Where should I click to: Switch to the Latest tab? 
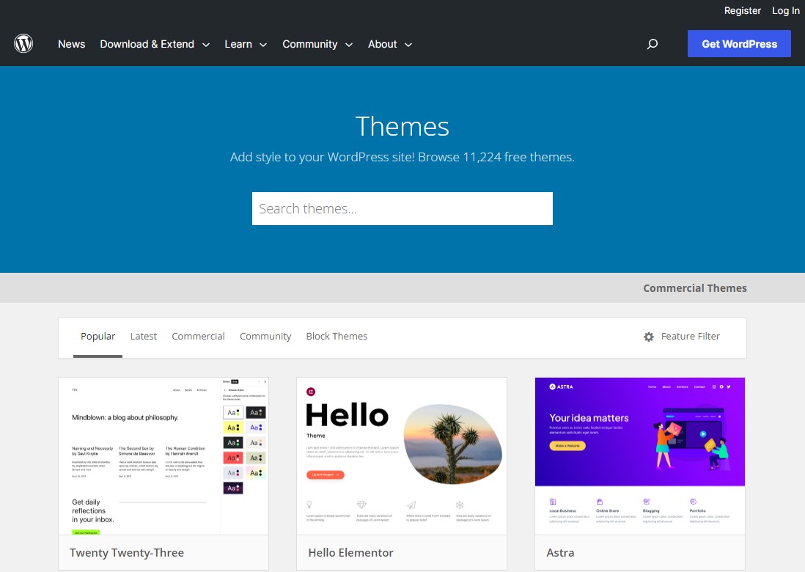(143, 337)
